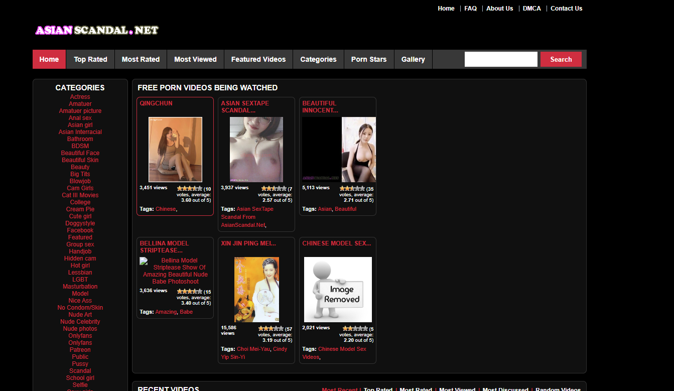Image resolution: width=674 pixels, height=391 pixels.
Task: Open the Most Viewed navigation tab
Action: [x=195, y=59]
